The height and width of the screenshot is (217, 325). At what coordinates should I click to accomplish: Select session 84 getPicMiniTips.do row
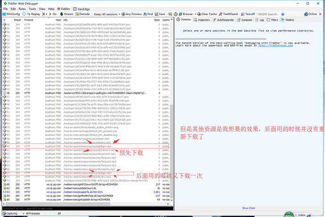click(x=86, y=196)
